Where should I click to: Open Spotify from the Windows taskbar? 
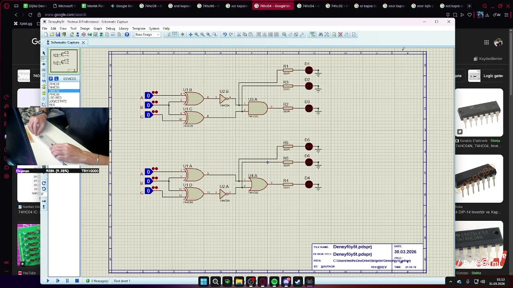coord(274,282)
